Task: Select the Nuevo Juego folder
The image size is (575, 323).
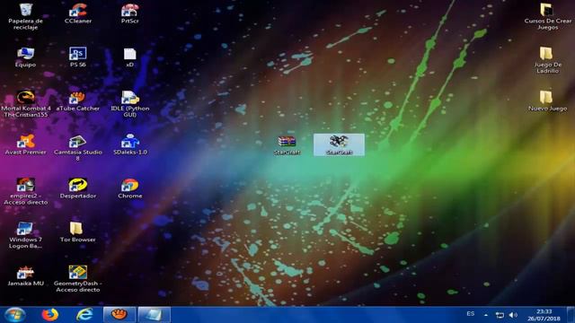Action: 547,100
